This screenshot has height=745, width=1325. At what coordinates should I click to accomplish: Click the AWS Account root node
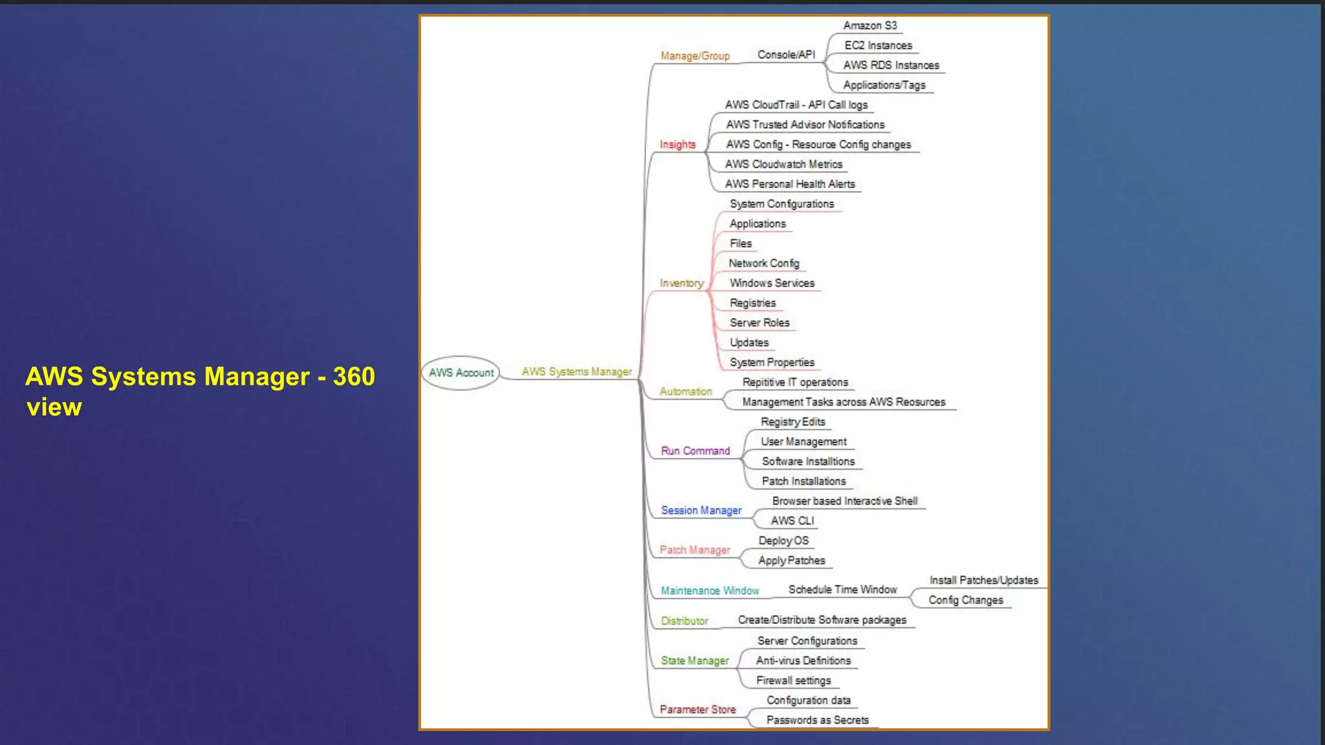pyautogui.click(x=461, y=372)
